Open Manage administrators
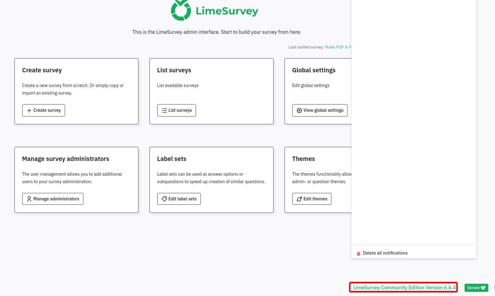The width and height of the screenshot is (495, 296). pos(53,199)
